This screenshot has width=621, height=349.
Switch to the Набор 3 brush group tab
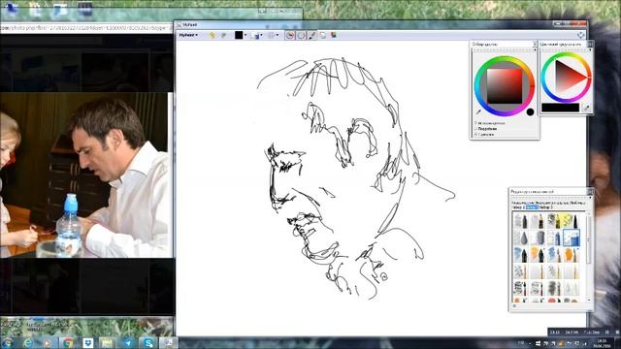tap(546, 207)
